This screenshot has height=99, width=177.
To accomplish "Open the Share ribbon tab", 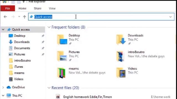I will [38, 9].
